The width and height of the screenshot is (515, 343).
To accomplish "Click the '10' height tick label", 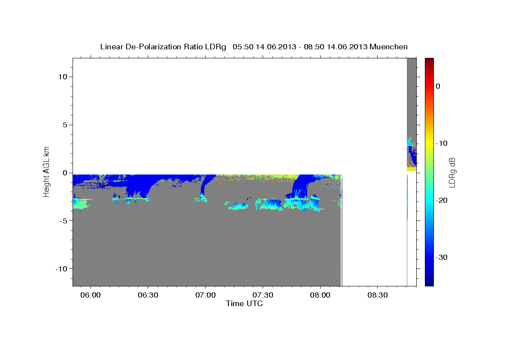I will [x=64, y=77].
